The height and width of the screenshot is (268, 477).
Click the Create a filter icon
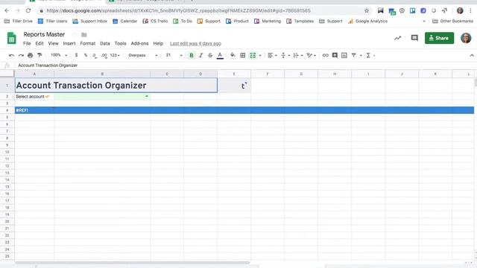click(354, 55)
